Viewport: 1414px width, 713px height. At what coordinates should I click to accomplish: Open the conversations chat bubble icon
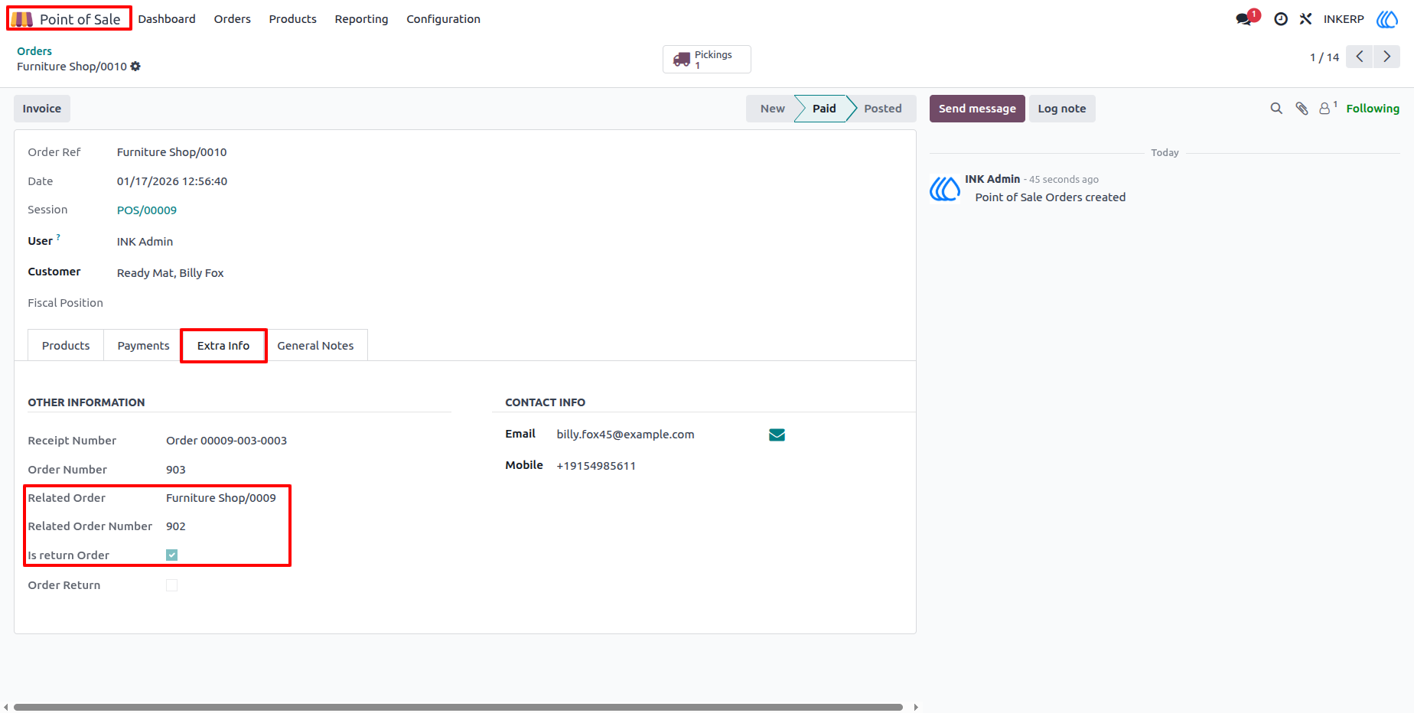[x=1244, y=19]
